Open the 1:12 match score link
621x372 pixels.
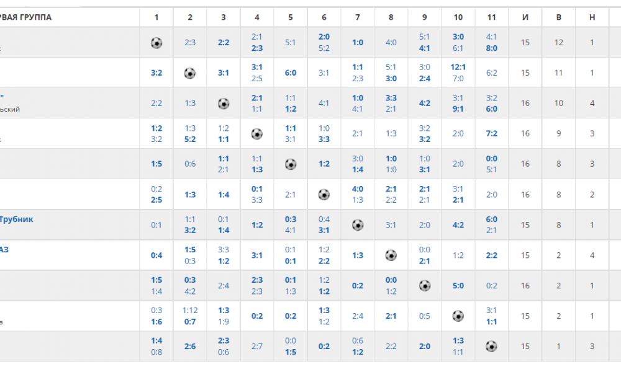pyautogui.click(x=190, y=311)
